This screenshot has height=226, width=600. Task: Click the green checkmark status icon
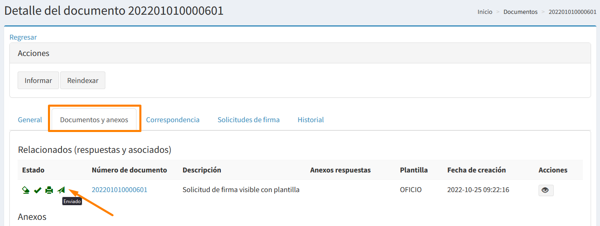(x=37, y=190)
